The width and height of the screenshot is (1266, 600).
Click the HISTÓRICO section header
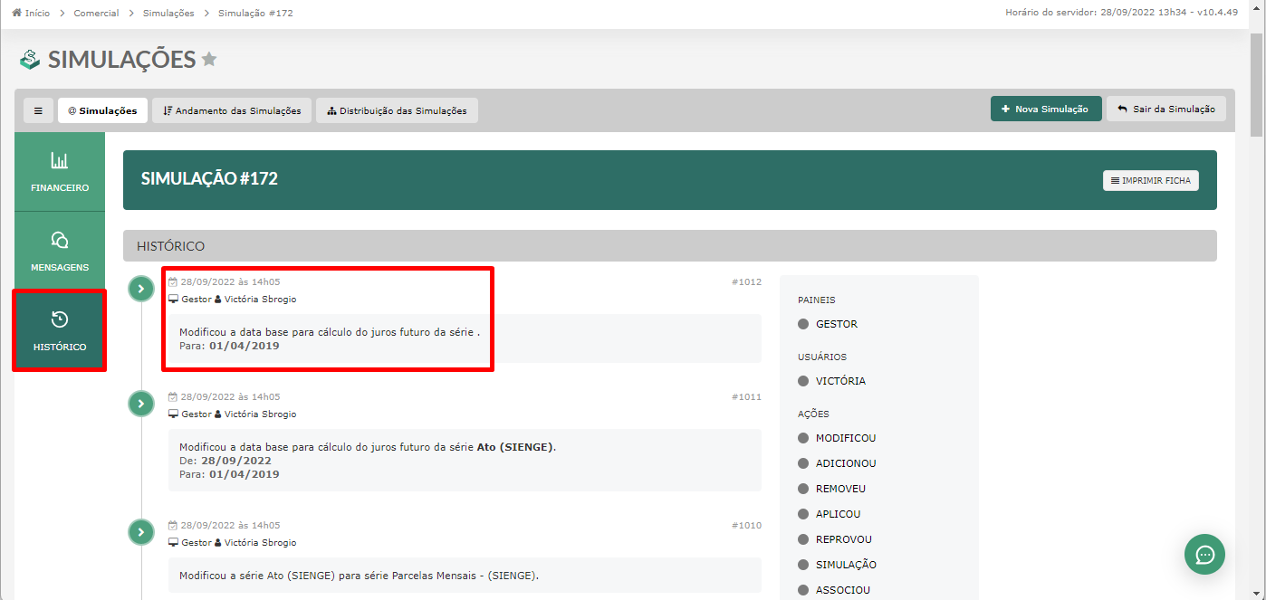click(669, 246)
